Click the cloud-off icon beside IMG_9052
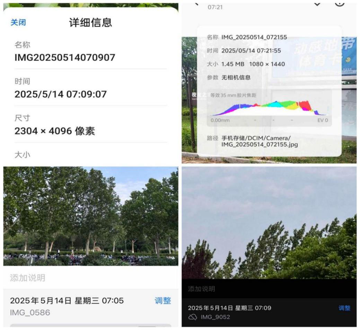 pos(192,317)
